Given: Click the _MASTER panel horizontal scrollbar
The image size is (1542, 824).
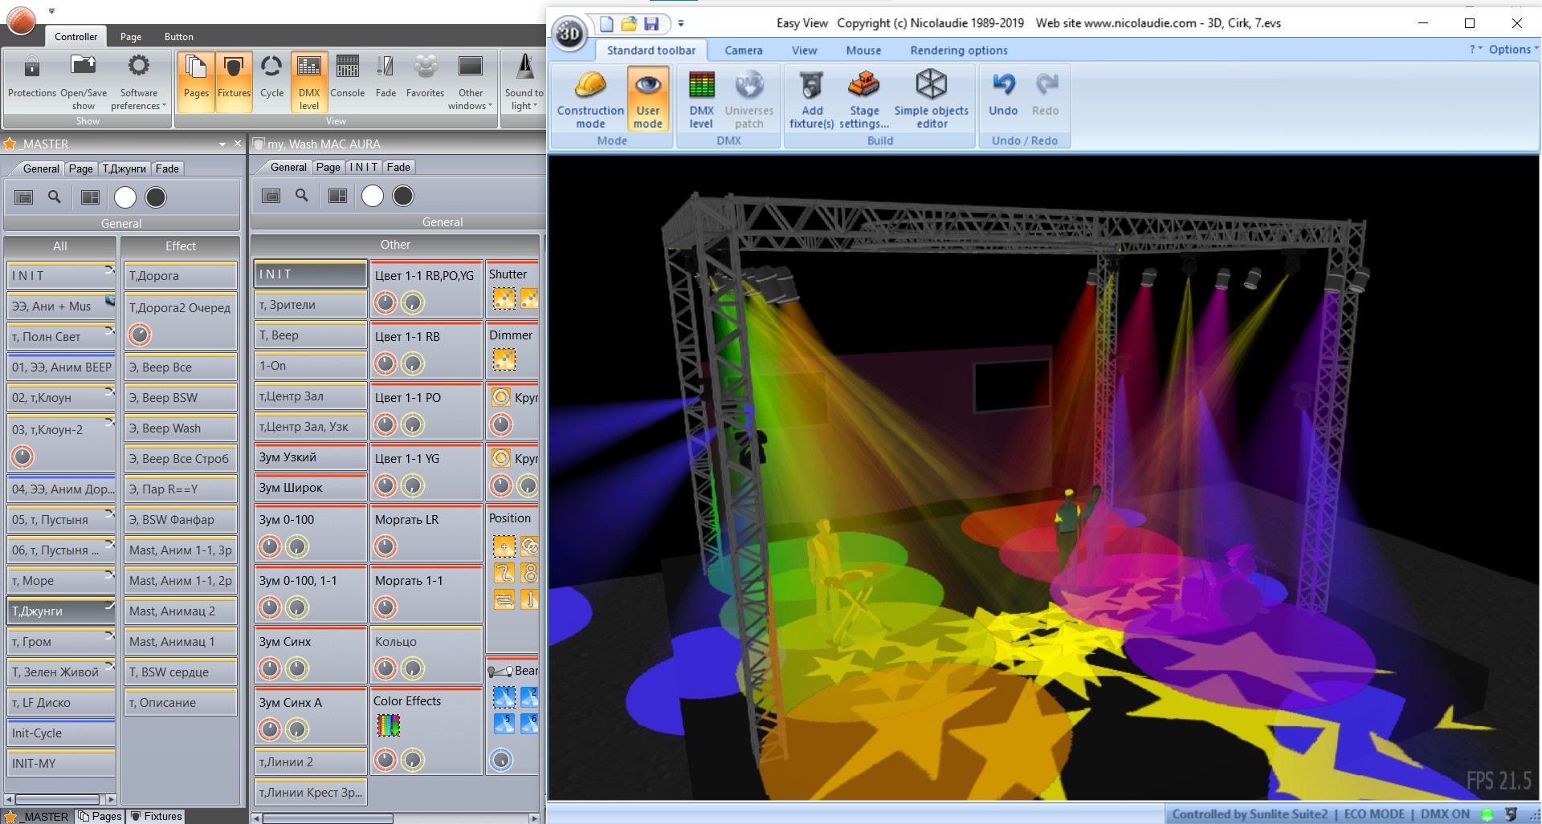Looking at the screenshot, I should click(x=60, y=799).
